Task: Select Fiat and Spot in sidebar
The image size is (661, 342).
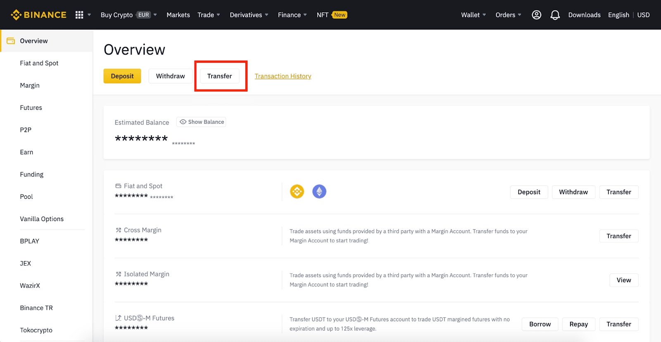Action: [39, 63]
